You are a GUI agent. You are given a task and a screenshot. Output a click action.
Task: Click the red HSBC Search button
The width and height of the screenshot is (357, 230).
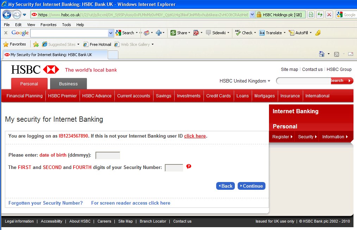click(342, 81)
